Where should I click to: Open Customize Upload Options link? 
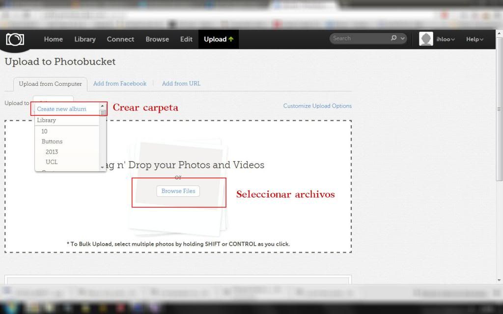click(x=317, y=106)
